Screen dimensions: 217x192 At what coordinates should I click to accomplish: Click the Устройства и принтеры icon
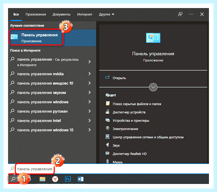[107, 120]
